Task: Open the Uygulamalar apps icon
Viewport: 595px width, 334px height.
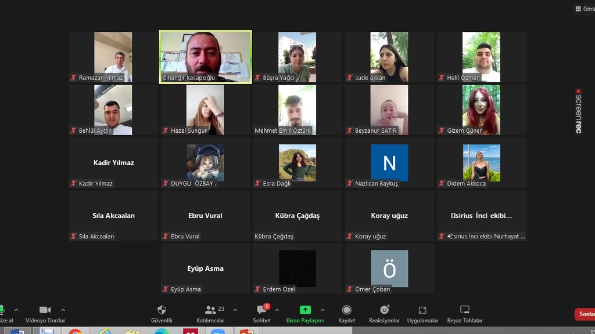Action: 422,310
